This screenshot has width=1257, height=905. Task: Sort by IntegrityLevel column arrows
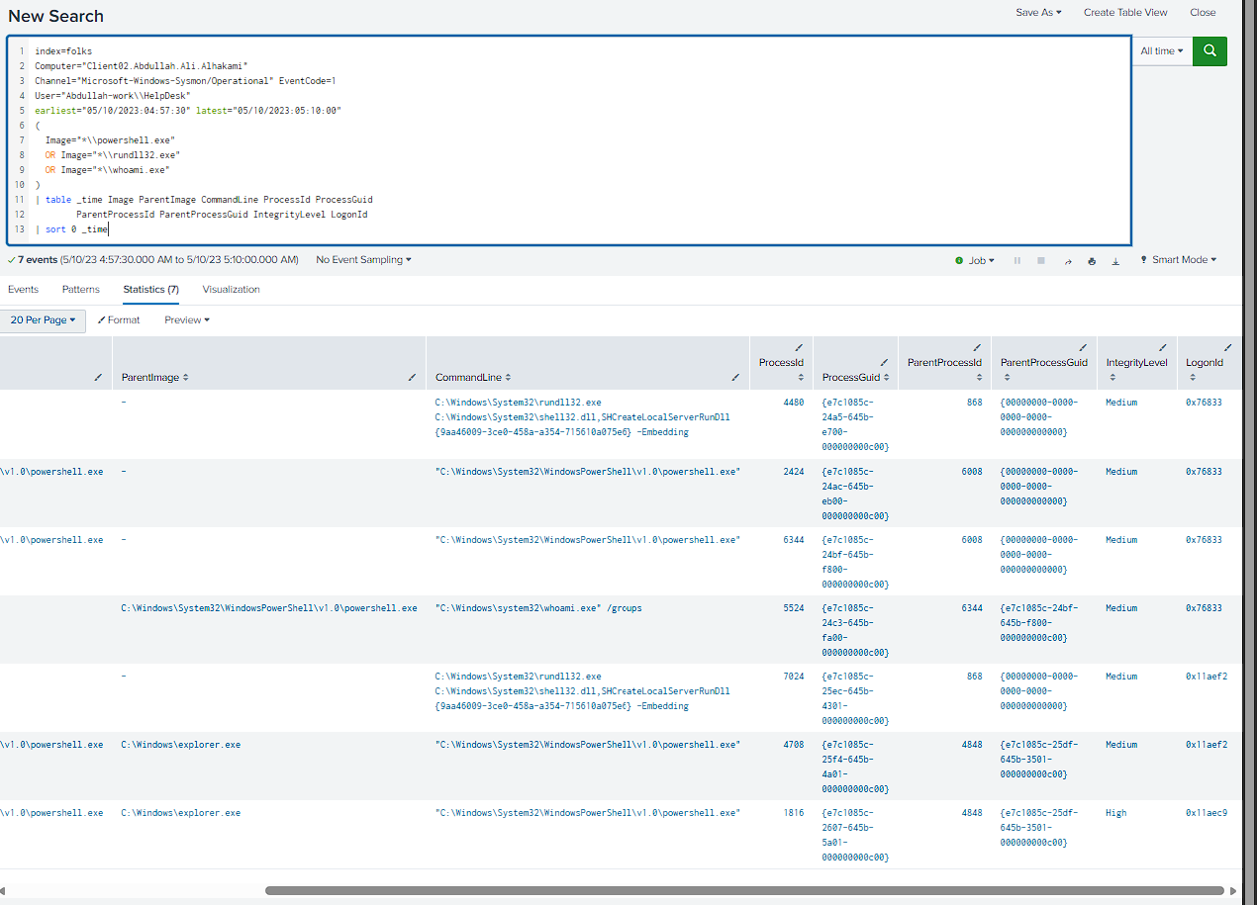click(x=1112, y=378)
